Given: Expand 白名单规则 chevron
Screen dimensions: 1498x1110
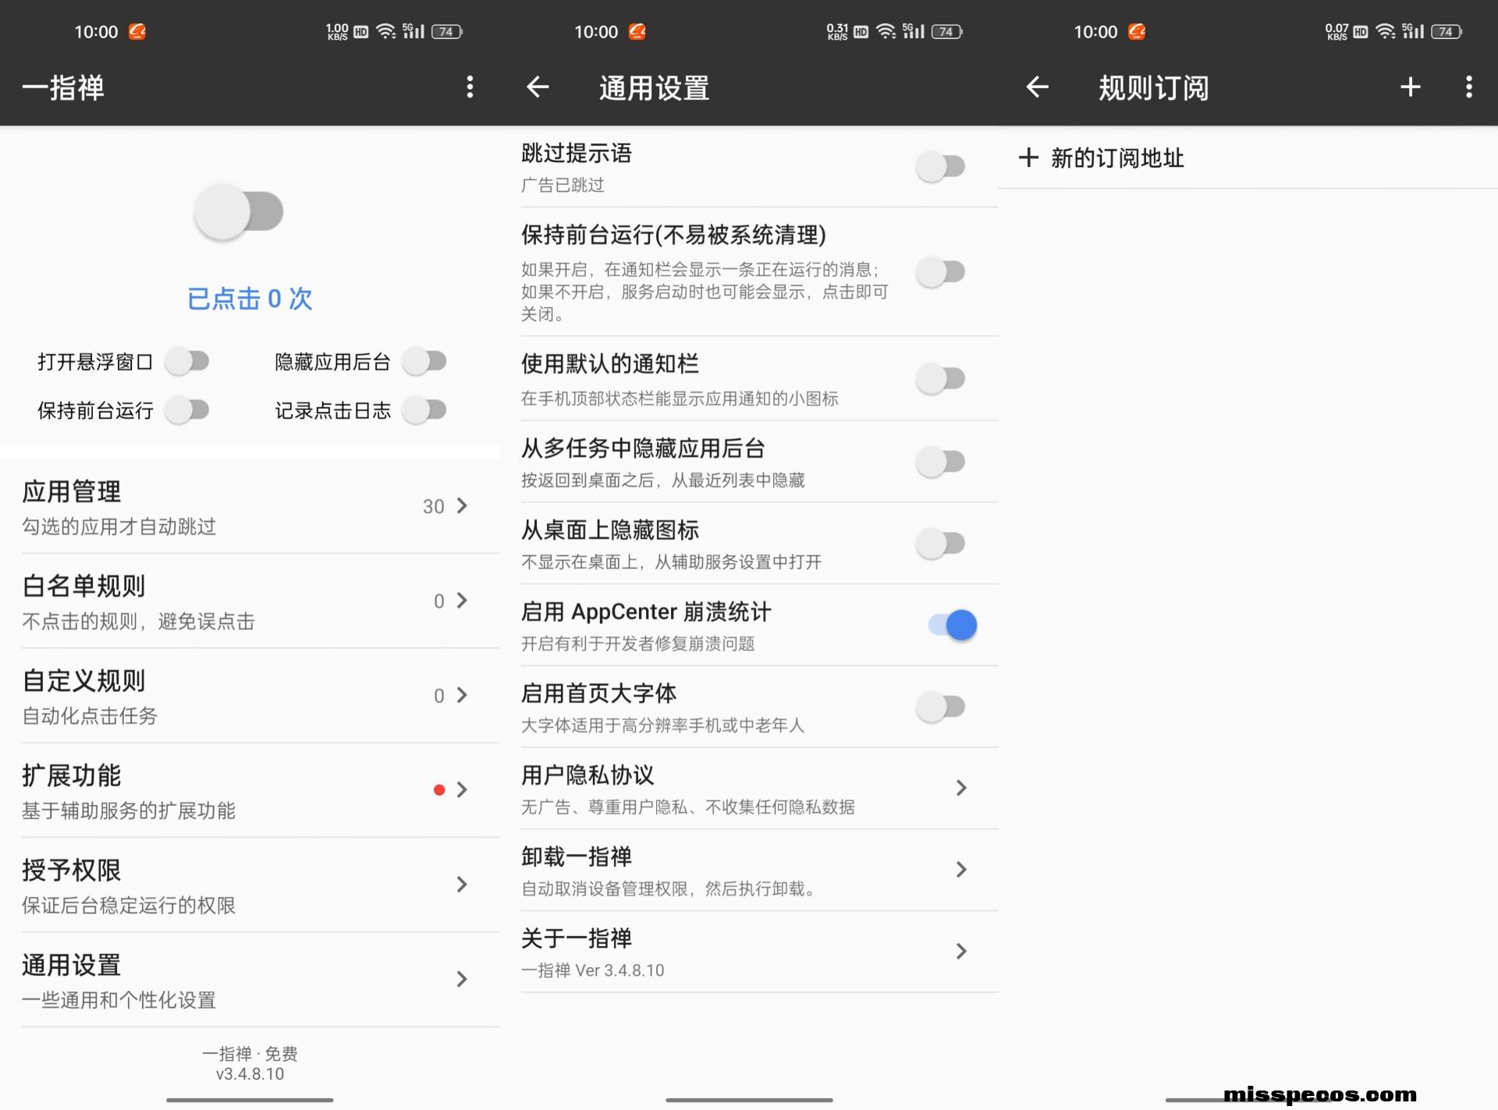Looking at the screenshot, I should click(x=463, y=601).
